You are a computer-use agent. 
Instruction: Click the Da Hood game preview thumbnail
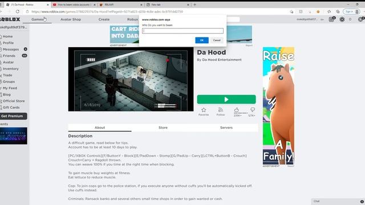131,79
